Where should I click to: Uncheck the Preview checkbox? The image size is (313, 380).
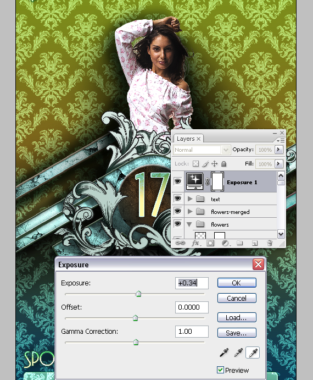(x=220, y=370)
